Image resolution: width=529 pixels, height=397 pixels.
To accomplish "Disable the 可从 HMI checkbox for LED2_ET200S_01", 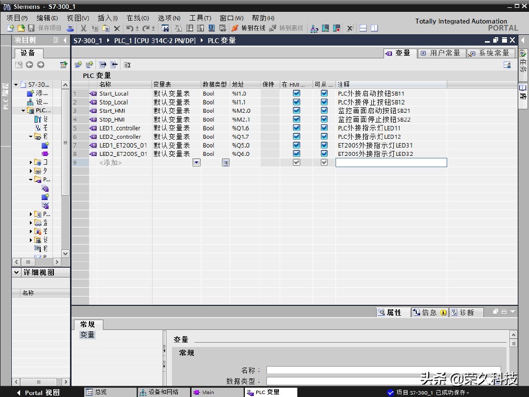I will click(x=324, y=153).
